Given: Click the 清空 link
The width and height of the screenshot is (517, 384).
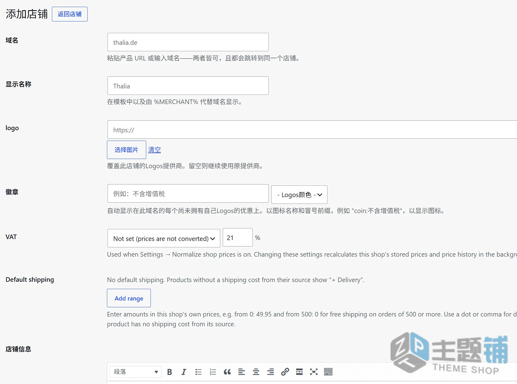Looking at the screenshot, I should coord(155,150).
